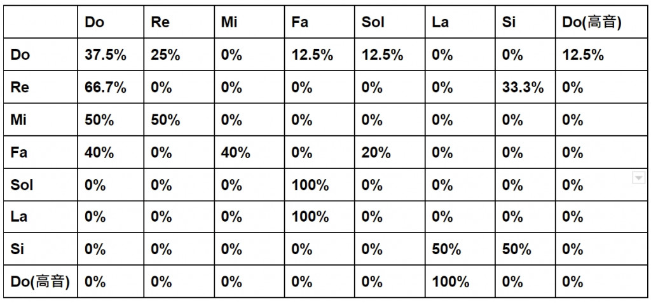
Task: Open the small dropdown arrow at table's right edge
Action: tap(638, 178)
